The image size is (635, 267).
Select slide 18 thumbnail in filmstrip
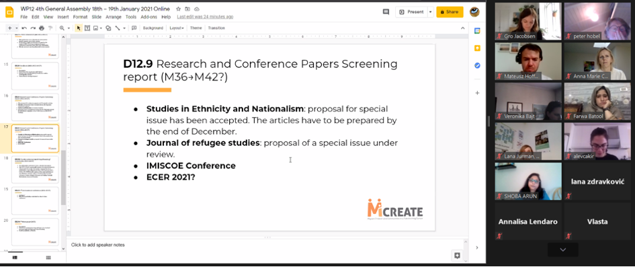35,169
